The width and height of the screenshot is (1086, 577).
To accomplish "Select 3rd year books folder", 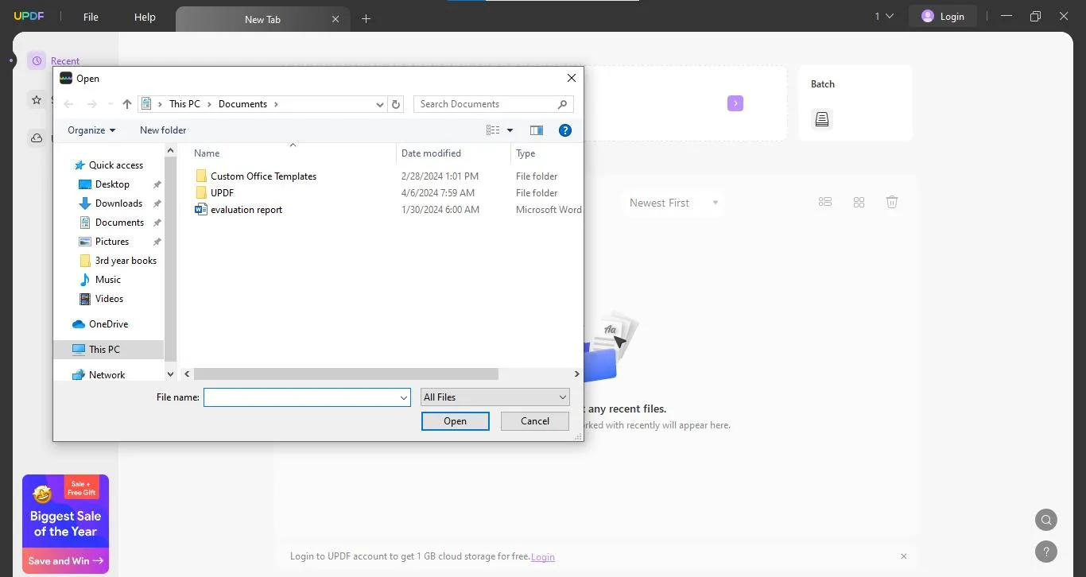I will pos(126,261).
